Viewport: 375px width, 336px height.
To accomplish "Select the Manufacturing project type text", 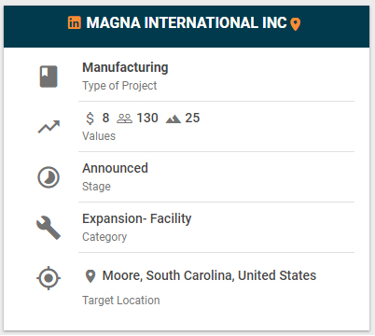I will point(125,67).
